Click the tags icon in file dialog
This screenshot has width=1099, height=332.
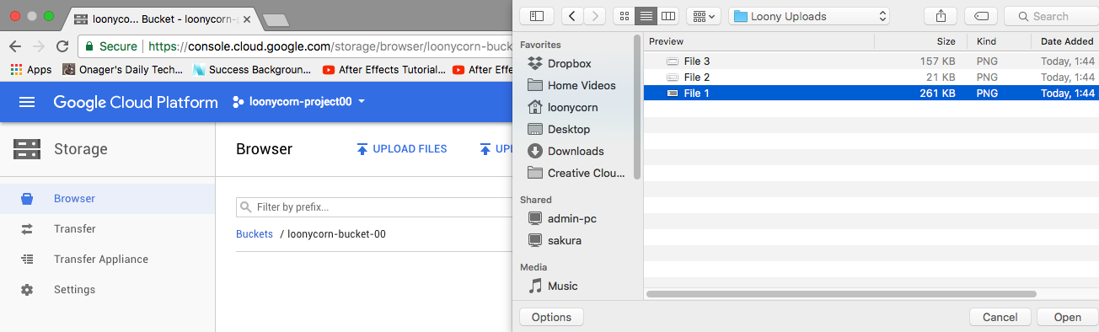[981, 16]
